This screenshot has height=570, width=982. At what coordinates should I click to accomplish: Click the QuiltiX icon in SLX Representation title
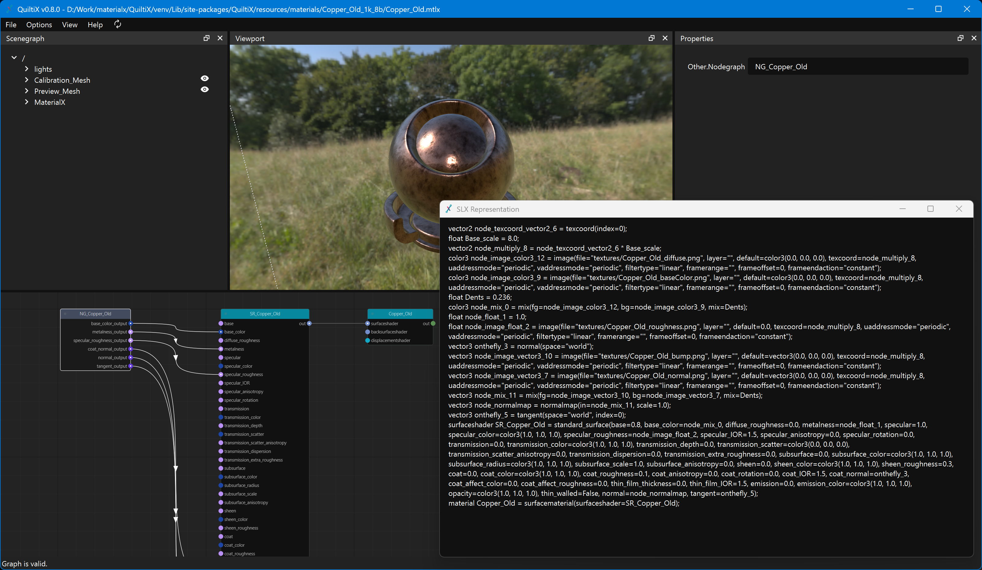[449, 209]
